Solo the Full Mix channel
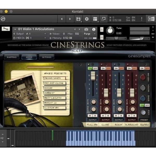Viewport: 156px width, 156px height. 95,115
